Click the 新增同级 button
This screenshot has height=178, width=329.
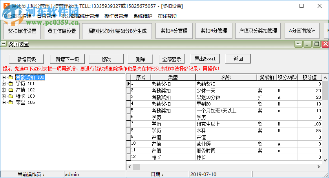pyautogui.click(x=26, y=59)
